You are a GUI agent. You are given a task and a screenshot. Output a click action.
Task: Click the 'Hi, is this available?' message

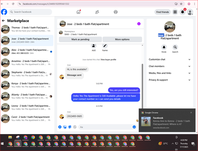(x=77, y=69)
